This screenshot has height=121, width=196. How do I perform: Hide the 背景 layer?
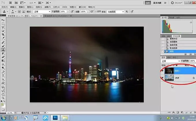(x=163, y=78)
